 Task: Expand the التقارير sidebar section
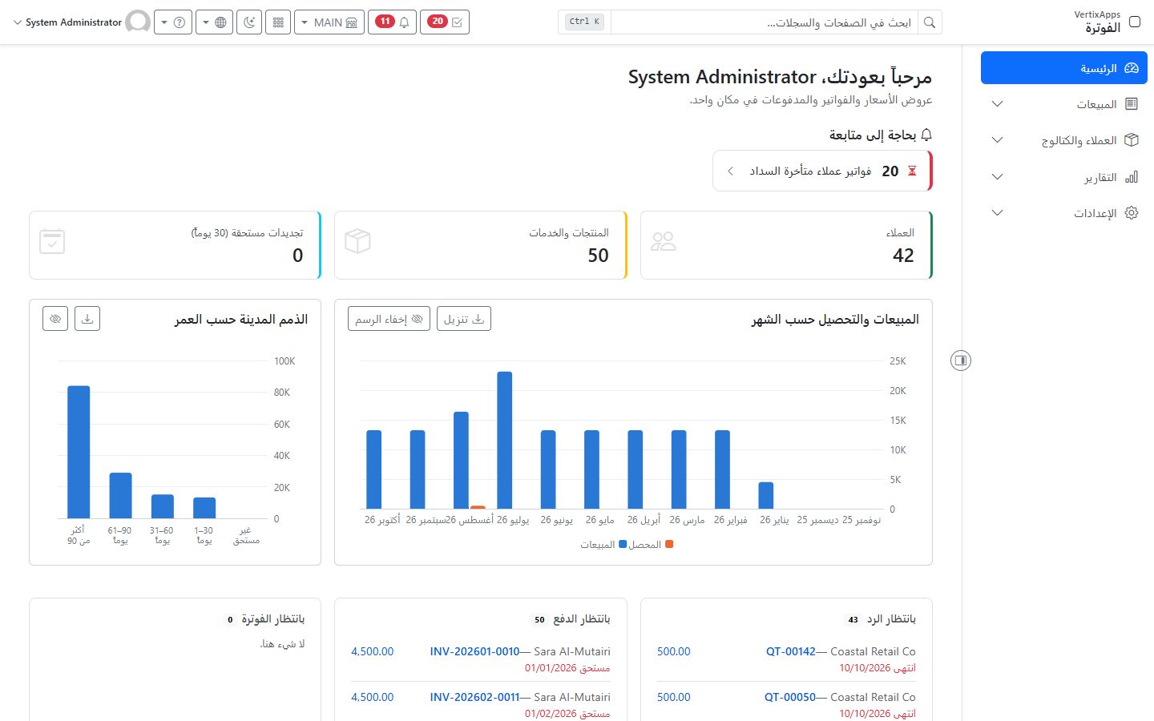coord(1063,177)
